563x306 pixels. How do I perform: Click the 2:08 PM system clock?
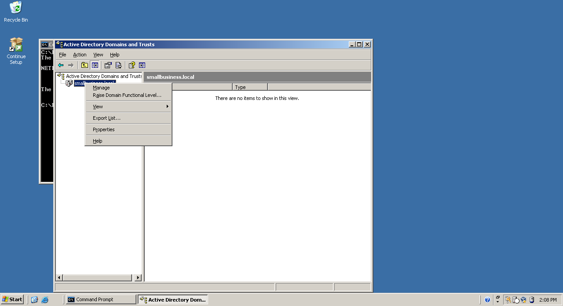tap(548, 300)
